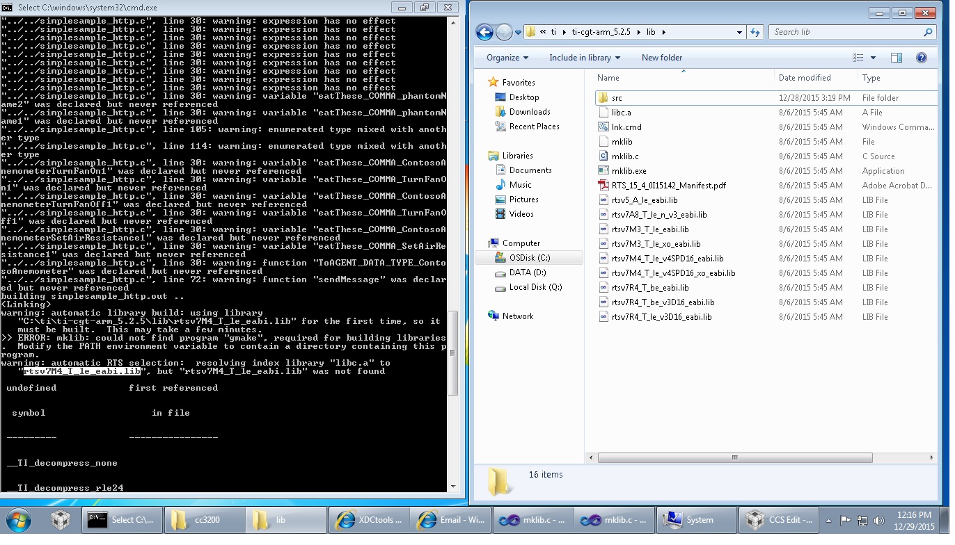The width and height of the screenshot is (955, 545).
Task: Click the file list horizontal scrollbar
Action: pos(735,458)
